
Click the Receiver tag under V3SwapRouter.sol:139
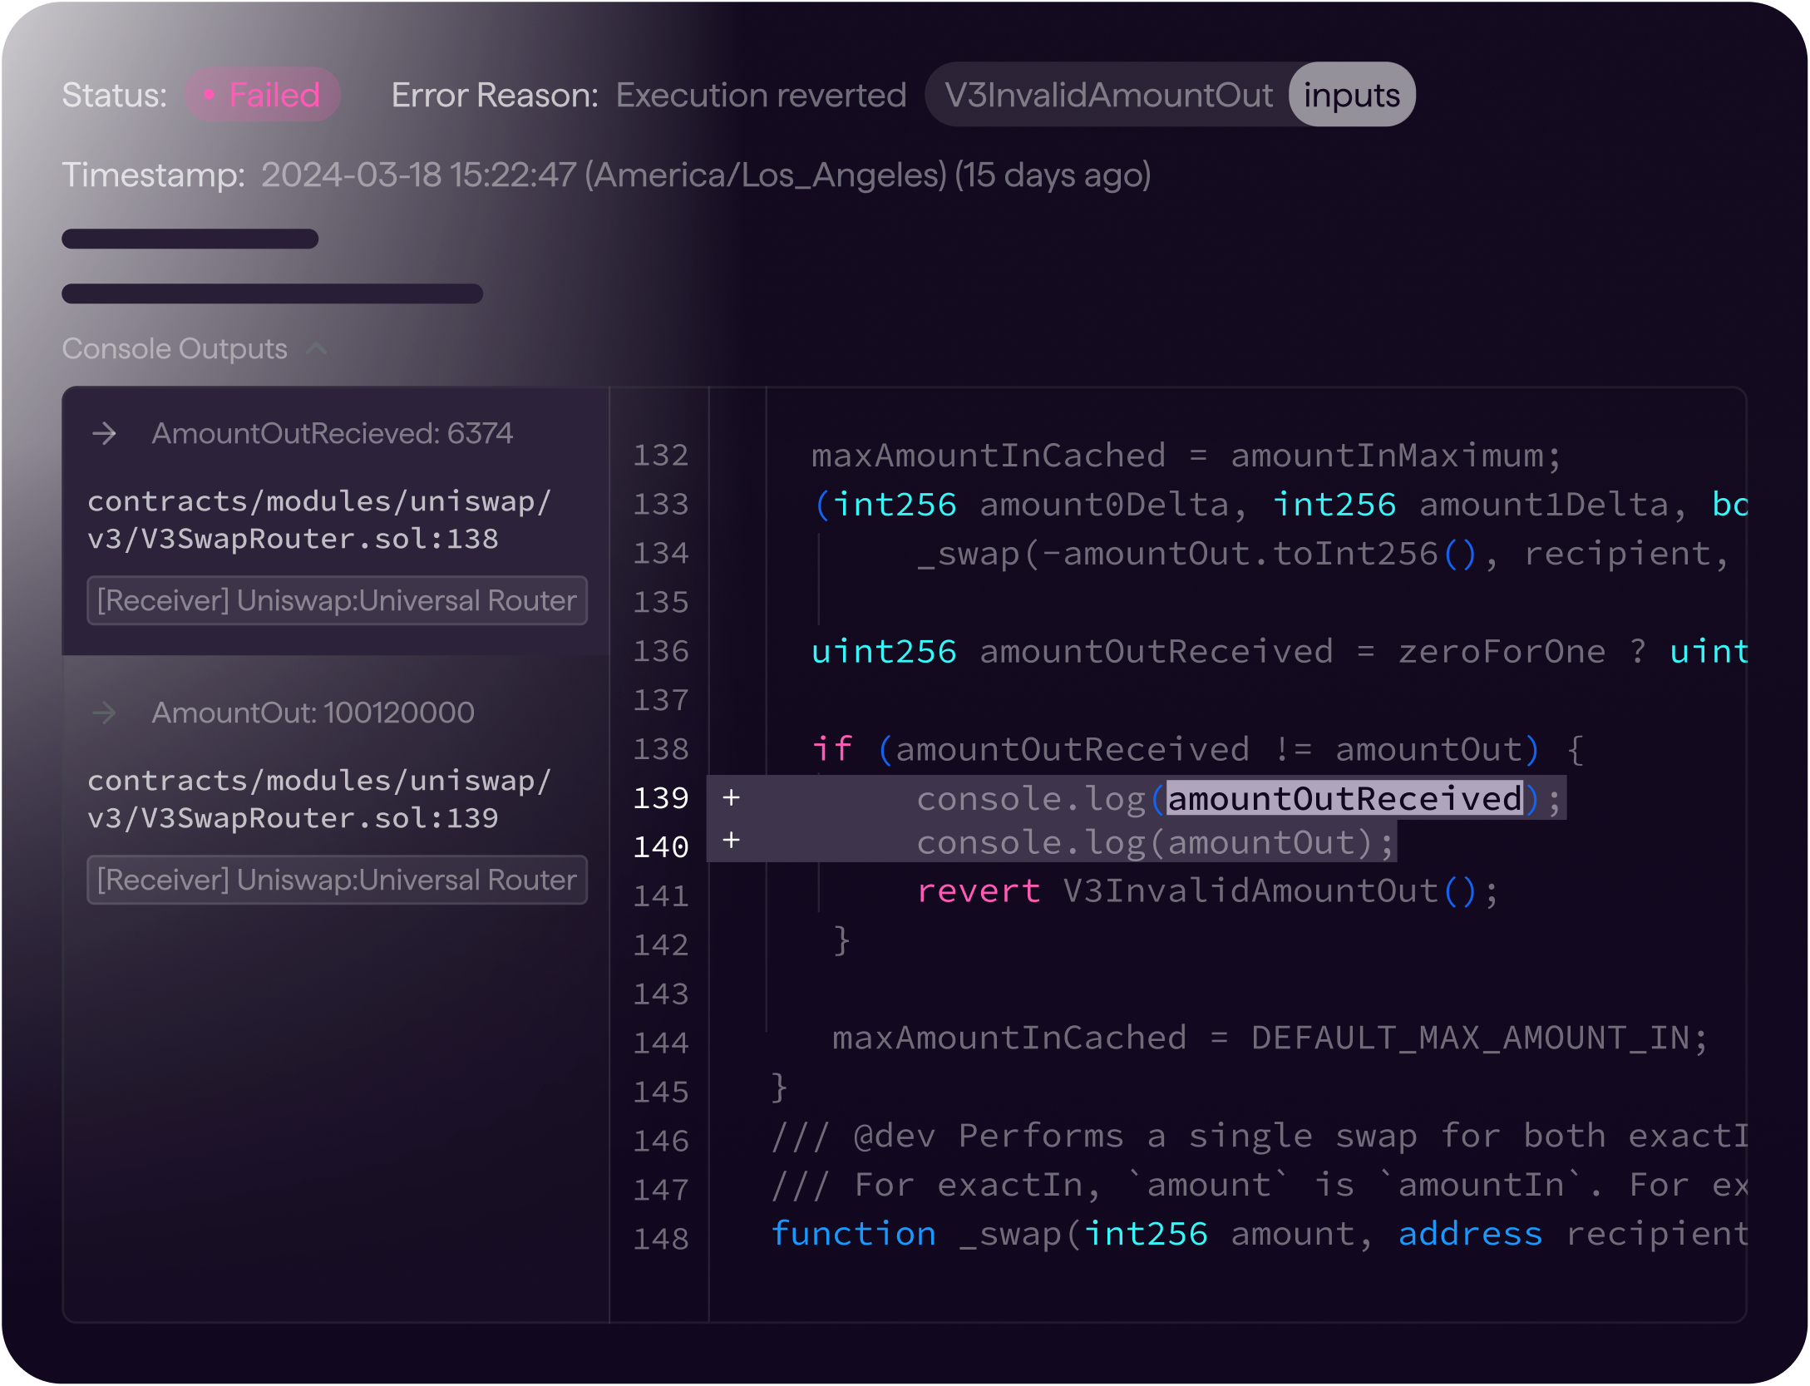tap(337, 880)
